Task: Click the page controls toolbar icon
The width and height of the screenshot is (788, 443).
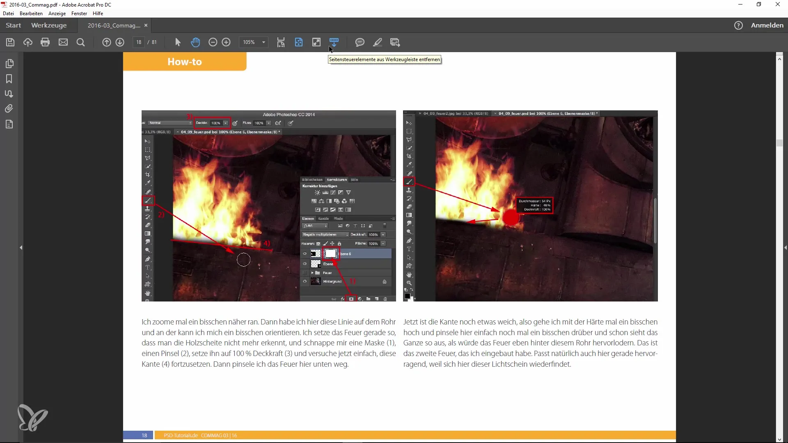Action: point(334,42)
